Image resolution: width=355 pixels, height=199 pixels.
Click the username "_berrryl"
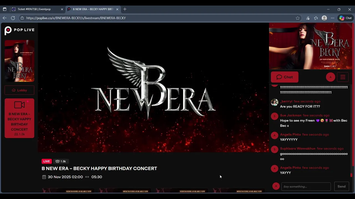tap(286, 101)
